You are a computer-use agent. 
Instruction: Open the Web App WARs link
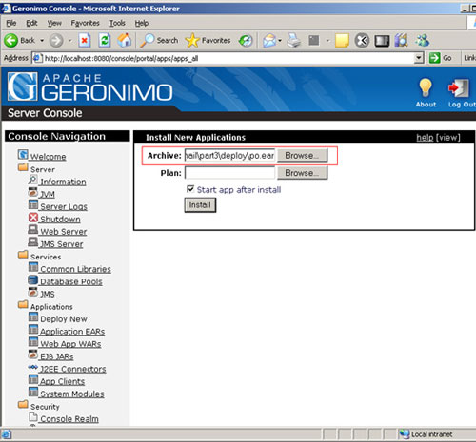(70, 344)
